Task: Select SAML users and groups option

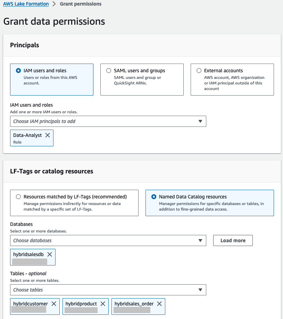Action: coord(109,71)
